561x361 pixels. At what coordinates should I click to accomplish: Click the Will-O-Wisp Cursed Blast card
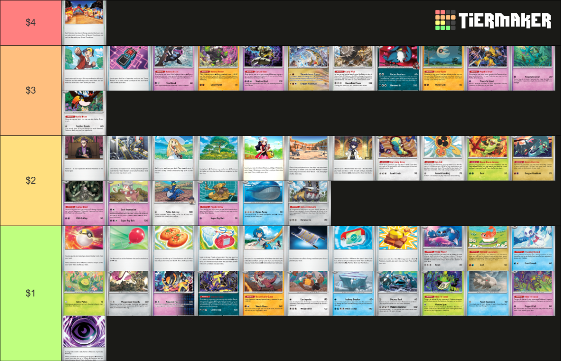(x=84, y=203)
